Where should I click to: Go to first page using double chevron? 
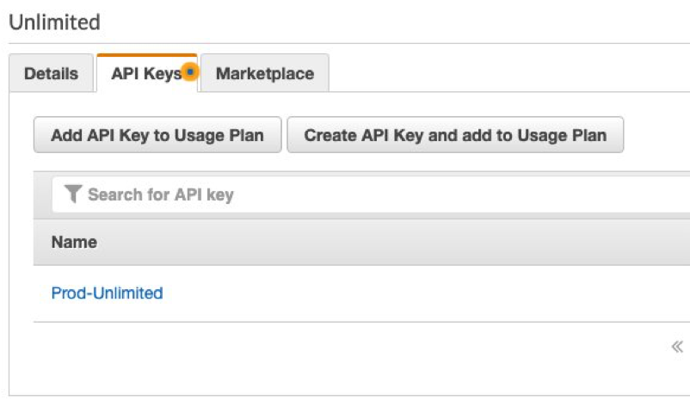(676, 347)
